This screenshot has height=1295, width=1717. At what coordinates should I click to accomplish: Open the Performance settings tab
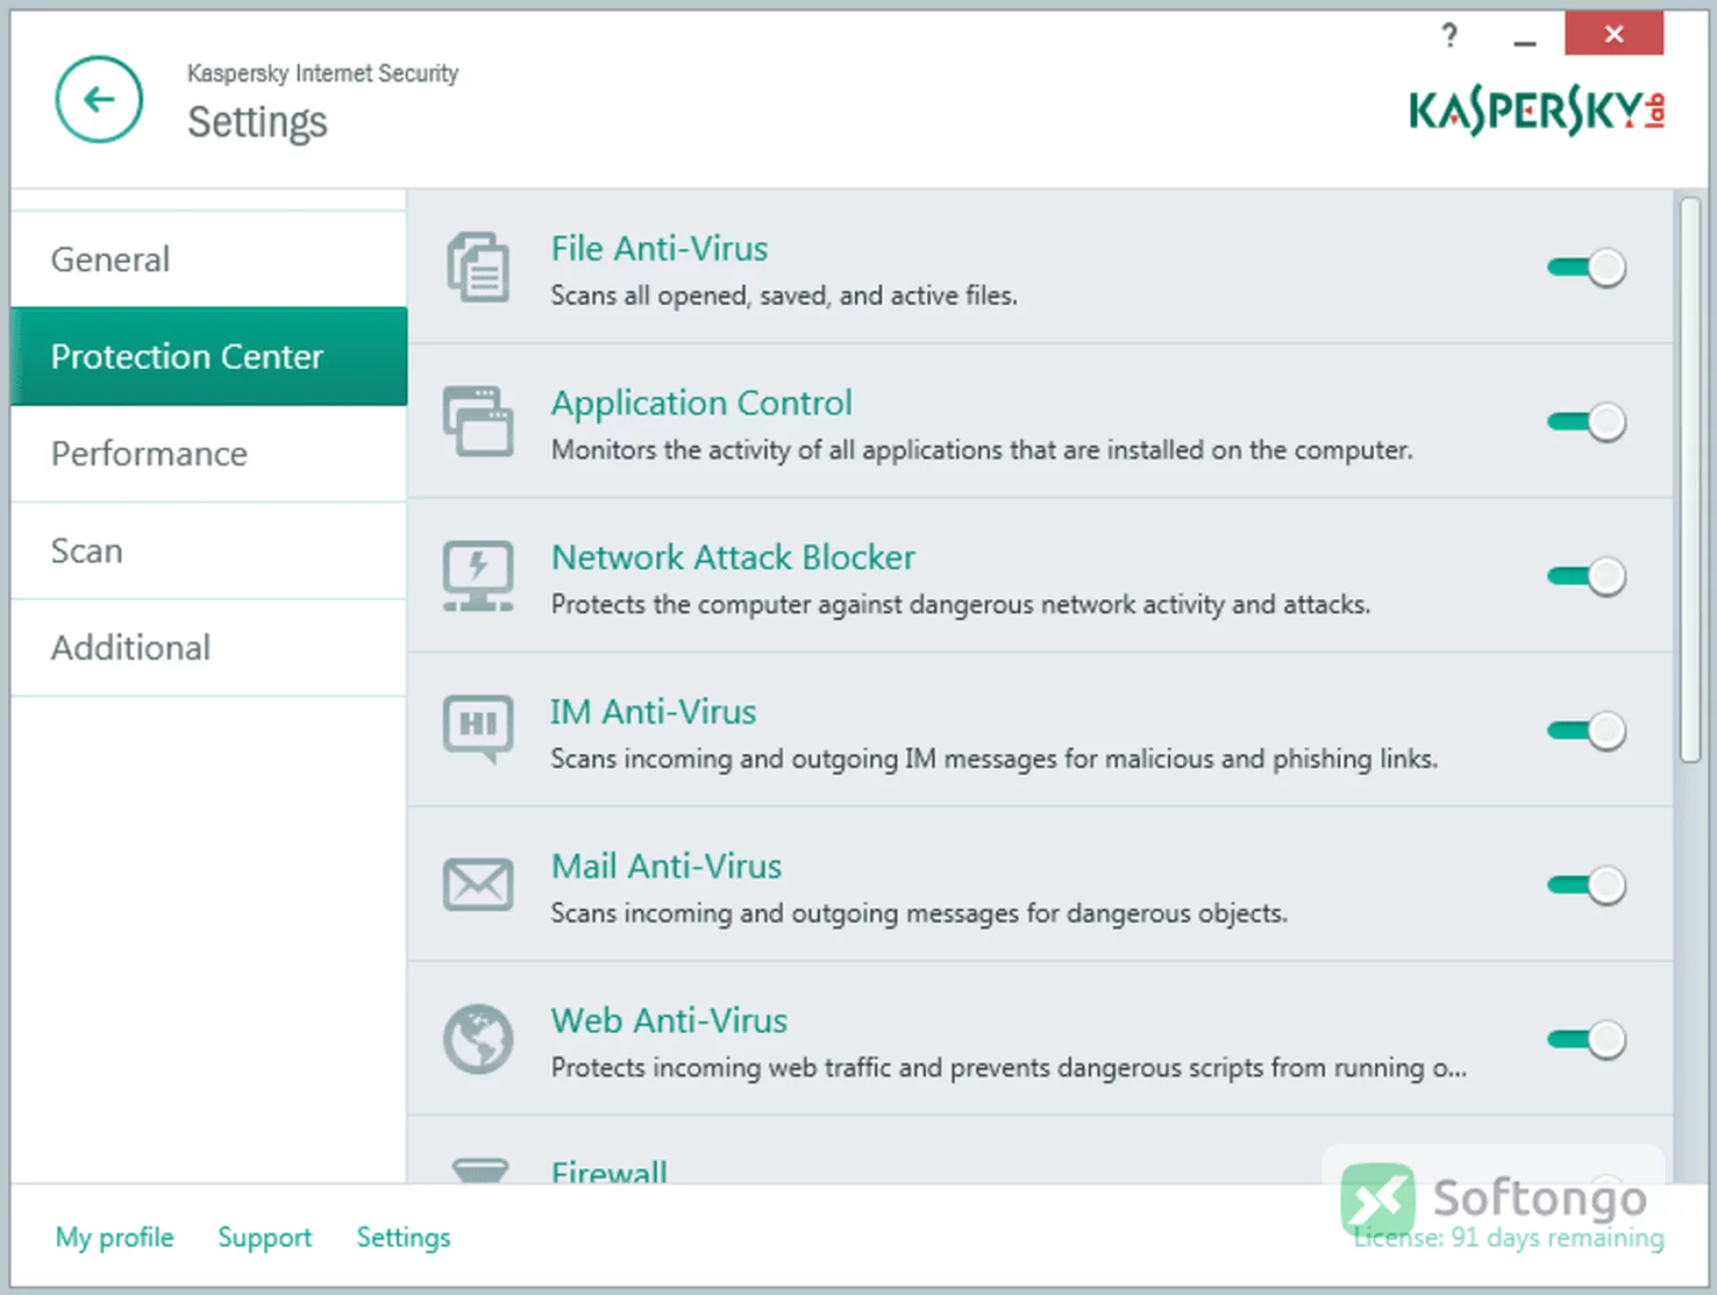pyautogui.click(x=208, y=453)
